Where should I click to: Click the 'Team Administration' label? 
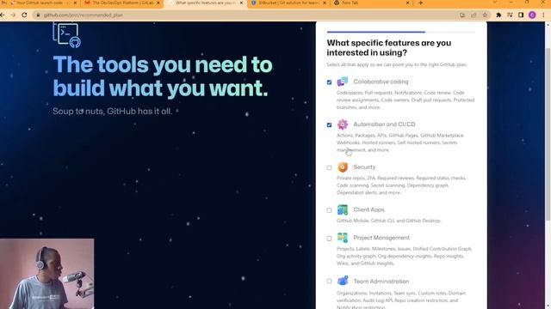coord(381,281)
